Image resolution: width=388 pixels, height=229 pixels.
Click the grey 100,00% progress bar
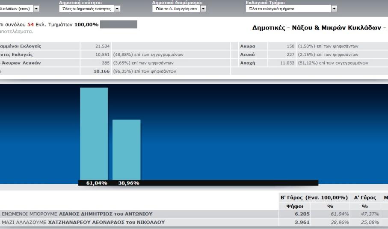point(119,24)
